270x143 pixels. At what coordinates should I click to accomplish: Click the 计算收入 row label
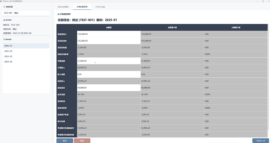point(61,68)
